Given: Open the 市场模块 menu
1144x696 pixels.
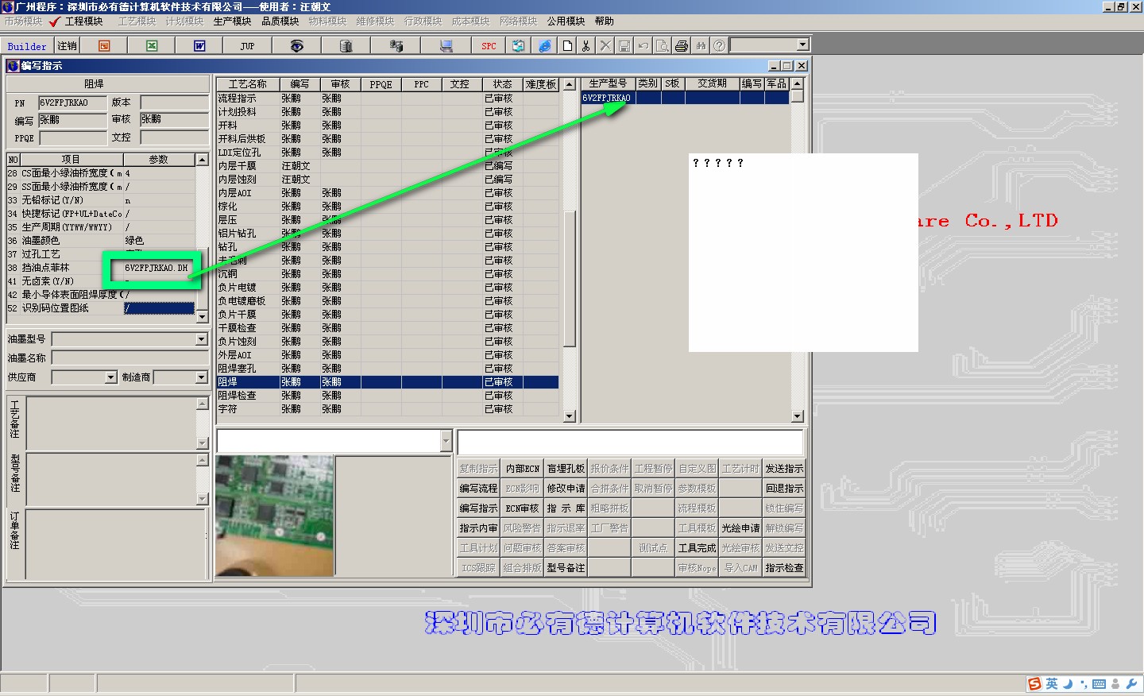Looking at the screenshot, I should click(x=23, y=21).
